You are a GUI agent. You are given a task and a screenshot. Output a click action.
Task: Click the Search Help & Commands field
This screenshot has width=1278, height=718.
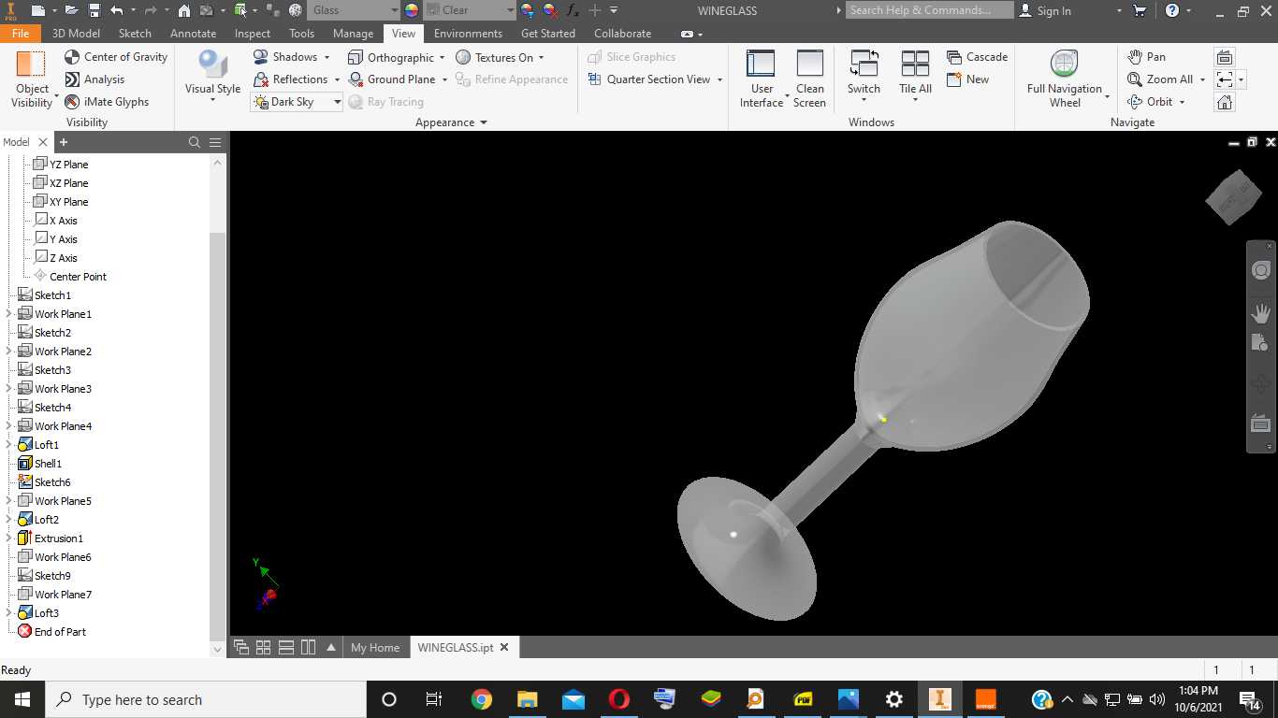pos(930,10)
